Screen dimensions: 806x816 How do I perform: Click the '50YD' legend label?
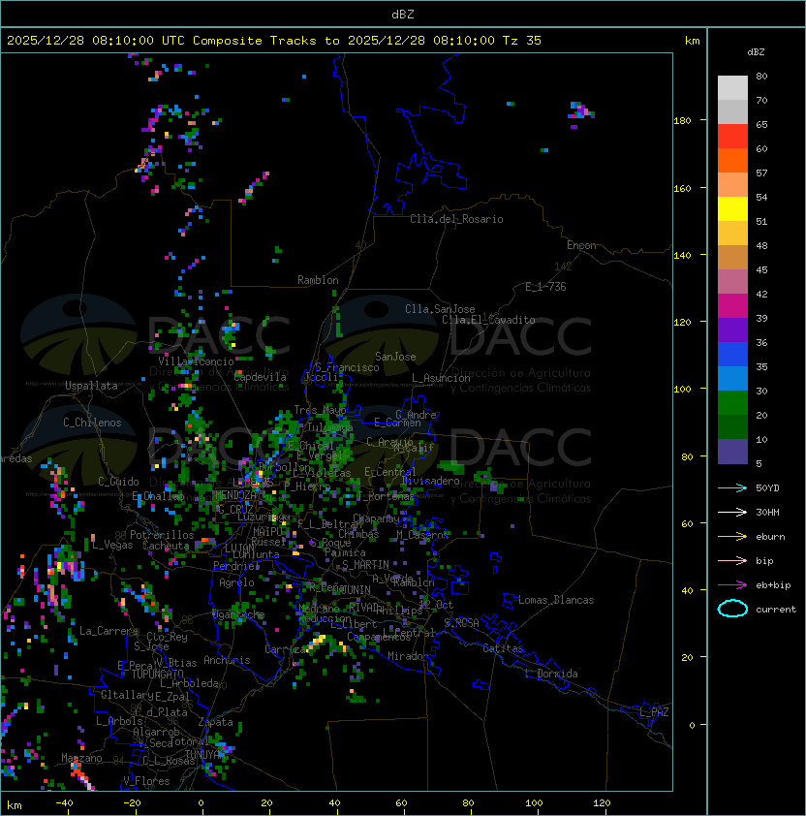(767, 487)
